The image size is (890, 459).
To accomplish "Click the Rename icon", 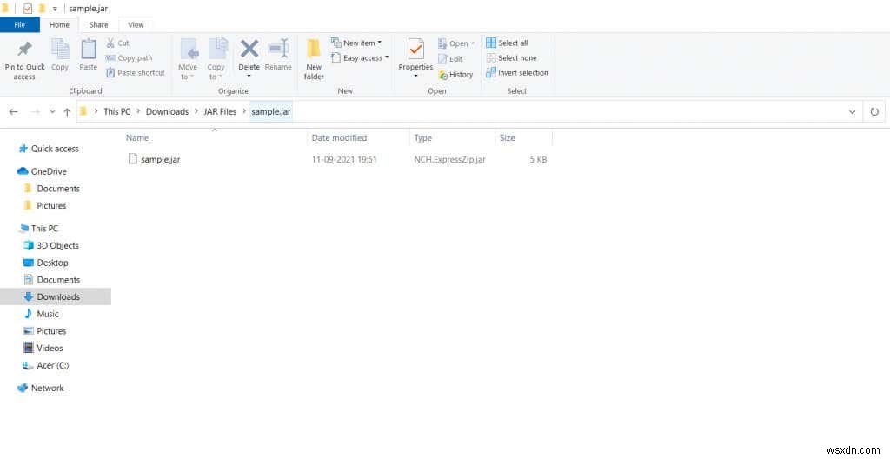I will click(x=278, y=49).
